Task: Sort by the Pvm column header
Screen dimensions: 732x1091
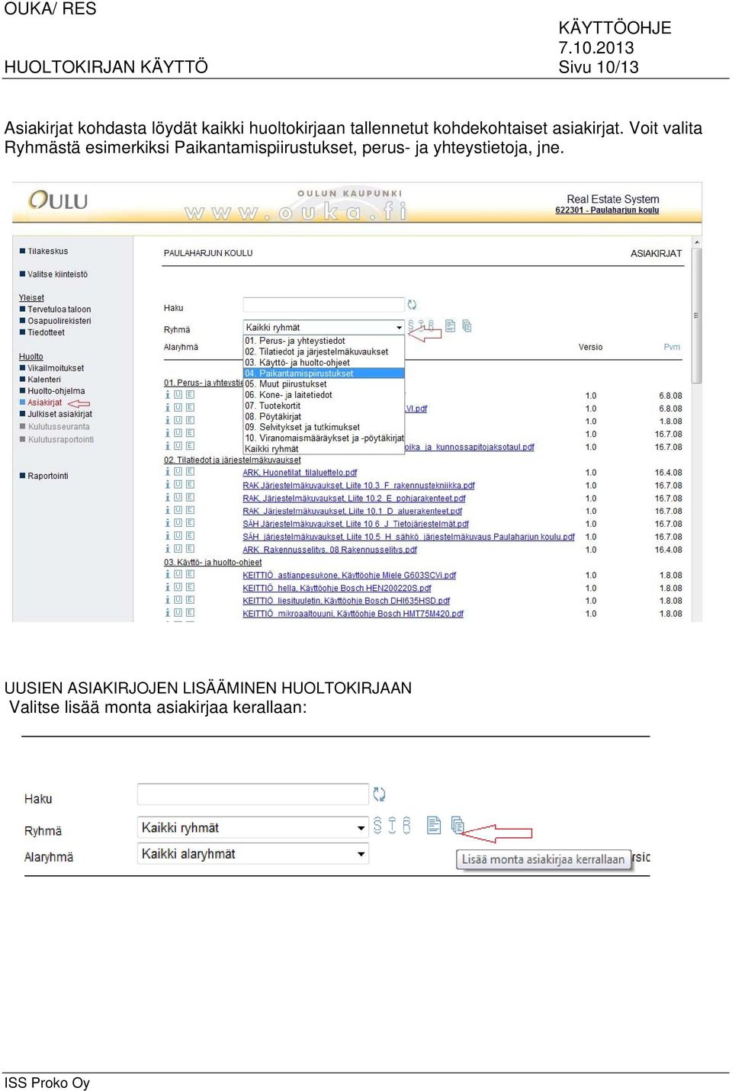Action: (x=672, y=347)
